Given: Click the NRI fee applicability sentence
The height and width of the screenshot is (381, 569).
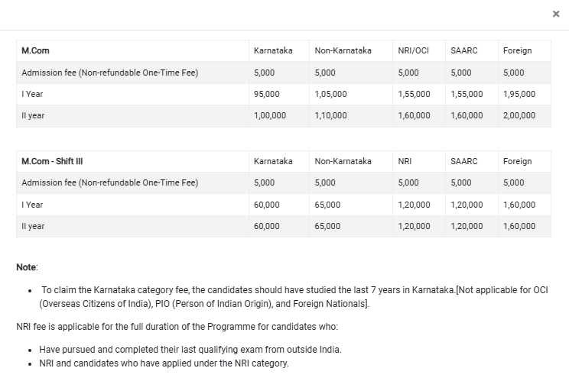Looking at the screenshot, I should coord(177,327).
